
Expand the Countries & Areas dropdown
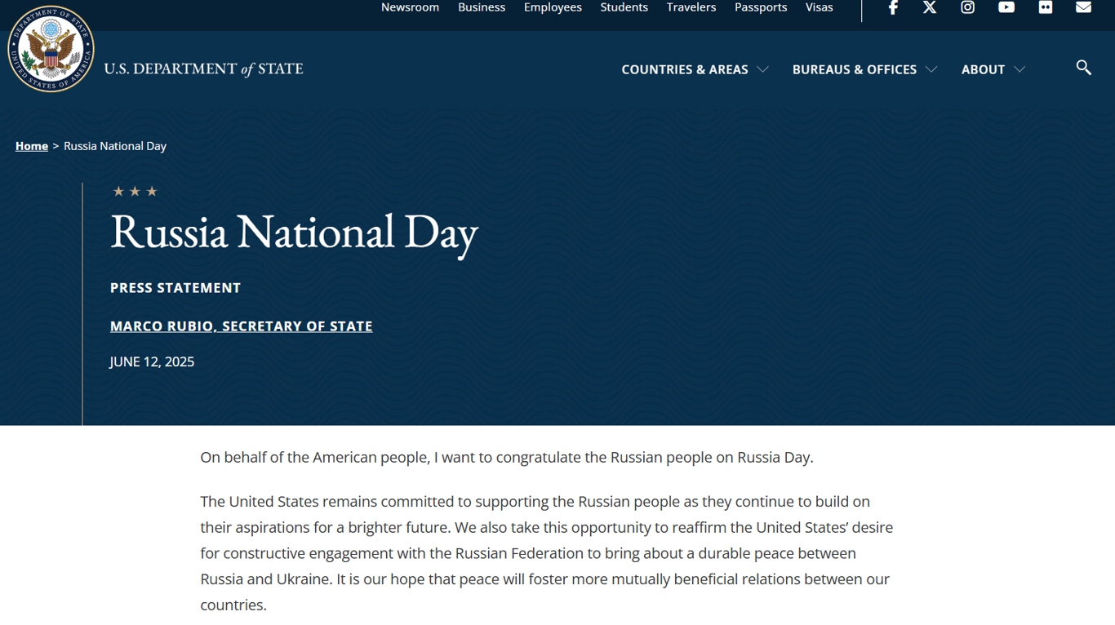pyautogui.click(x=694, y=69)
